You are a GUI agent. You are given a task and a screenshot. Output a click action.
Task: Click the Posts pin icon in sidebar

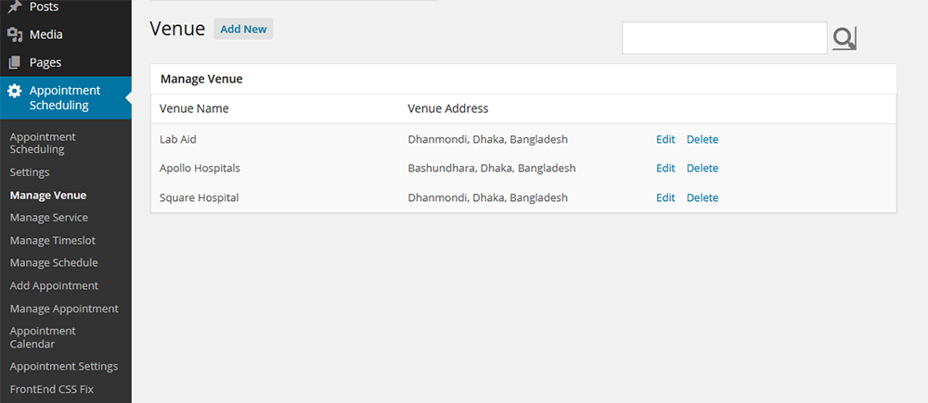tap(15, 6)
